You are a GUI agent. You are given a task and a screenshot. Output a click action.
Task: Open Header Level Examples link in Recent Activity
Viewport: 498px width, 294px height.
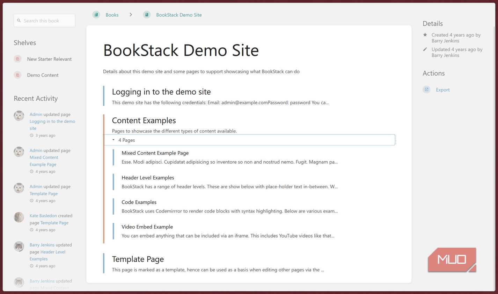(47, 255)
